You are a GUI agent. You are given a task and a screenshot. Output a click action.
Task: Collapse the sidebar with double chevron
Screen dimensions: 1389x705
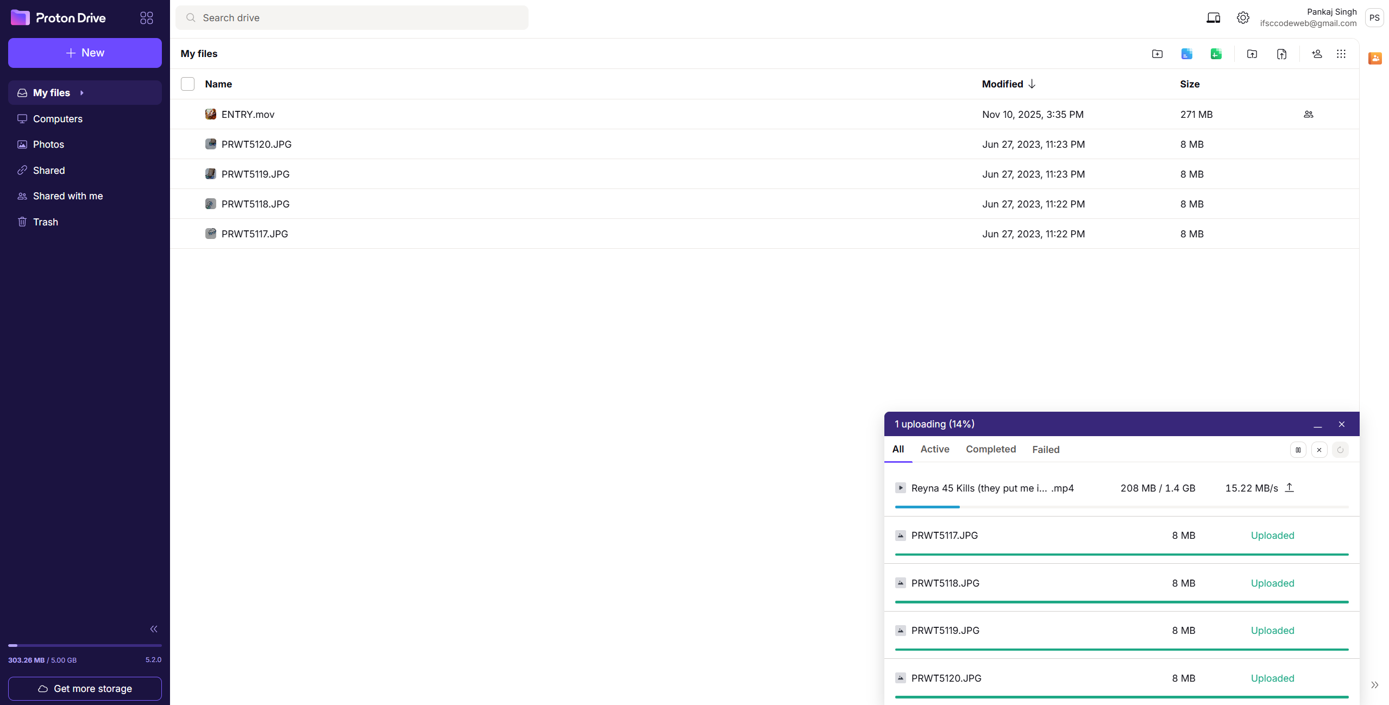[154, 629]
